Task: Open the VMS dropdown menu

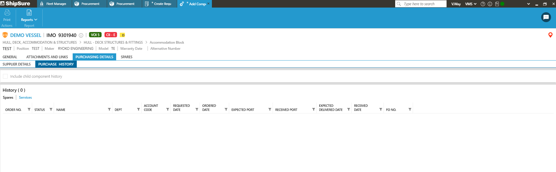Action: [470, 4]
